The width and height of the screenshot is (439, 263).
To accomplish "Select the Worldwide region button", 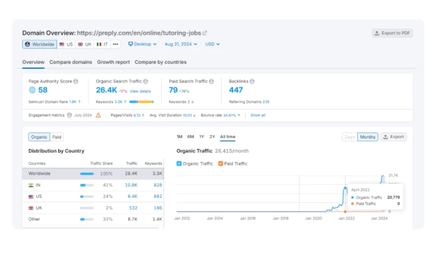I will pyautogui.click(x=40, y=44).
